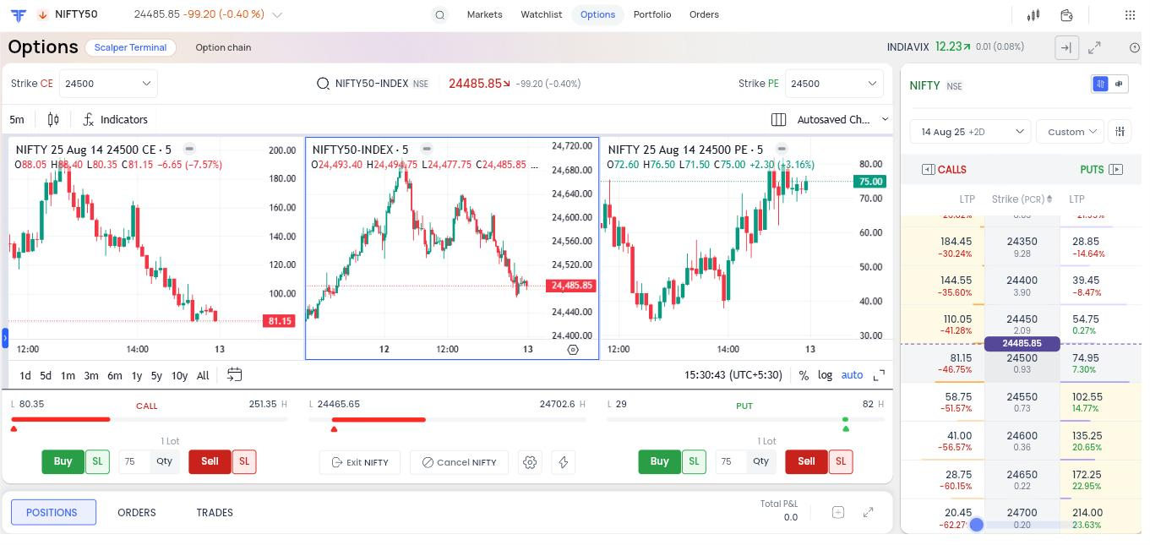The width and height of the screenshot is (1150, 545).
Task: Open the option chain filter sliders icon
Action: pos(1120,131)
